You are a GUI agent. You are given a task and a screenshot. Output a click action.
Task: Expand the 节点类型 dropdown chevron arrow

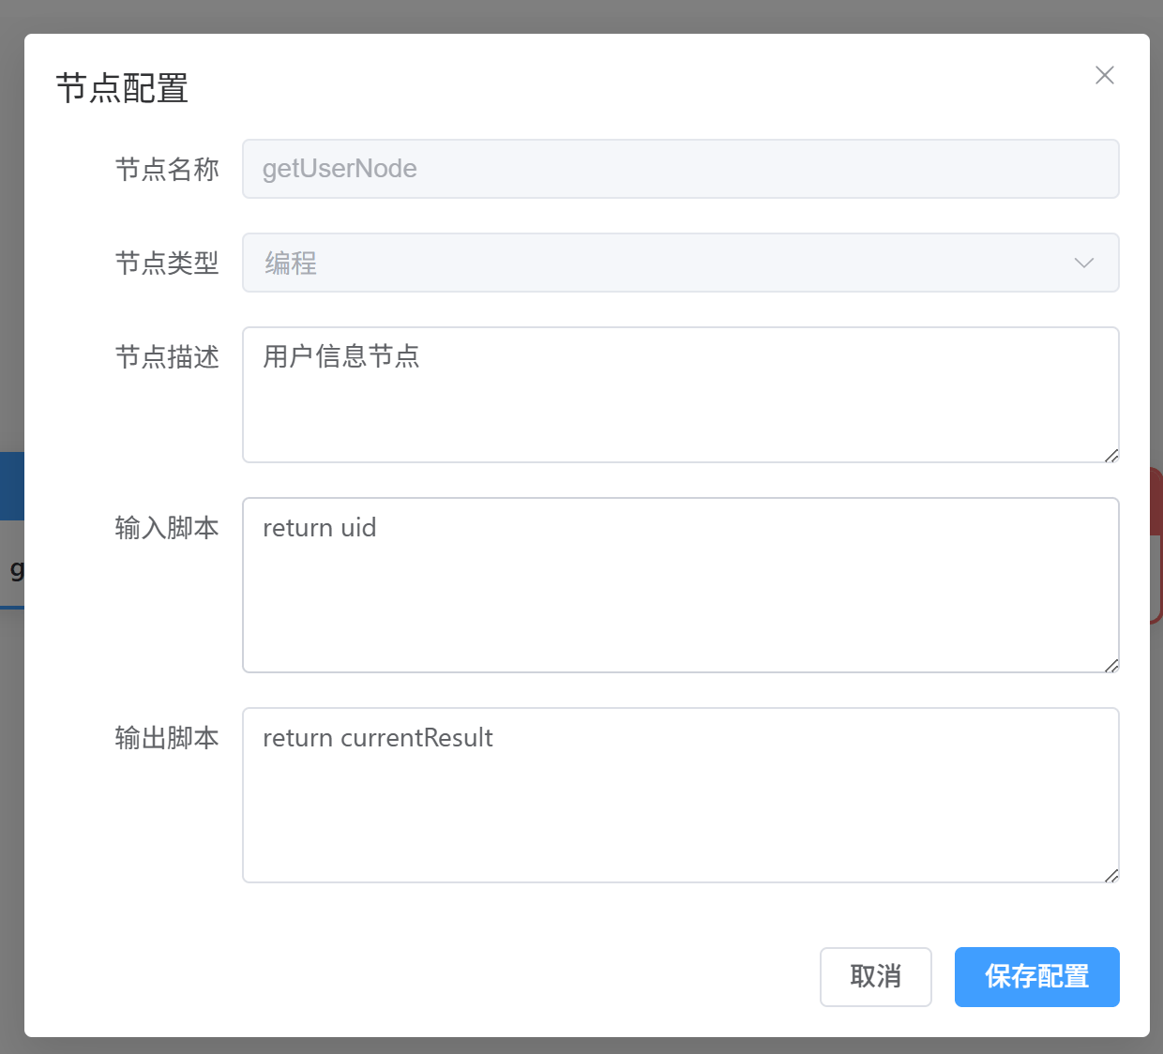[1083, 263]
